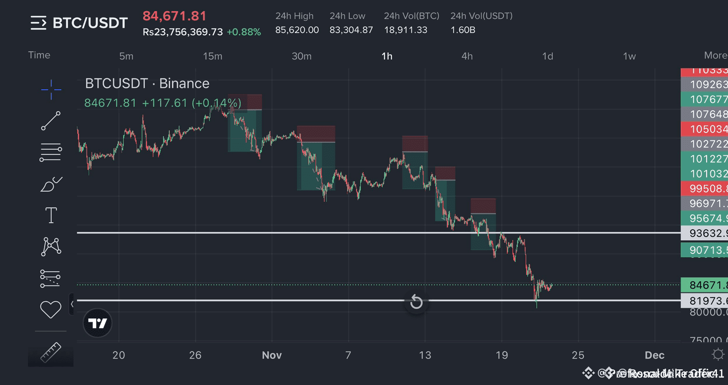Switch to the 1d timeframe
The width and height of the screenshot is (728, 385).
click(548, 56)
